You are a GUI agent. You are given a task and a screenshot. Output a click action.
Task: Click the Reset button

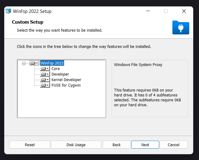[30, 145]
